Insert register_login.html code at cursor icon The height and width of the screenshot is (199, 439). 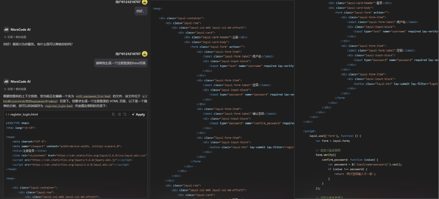(119, 114)
